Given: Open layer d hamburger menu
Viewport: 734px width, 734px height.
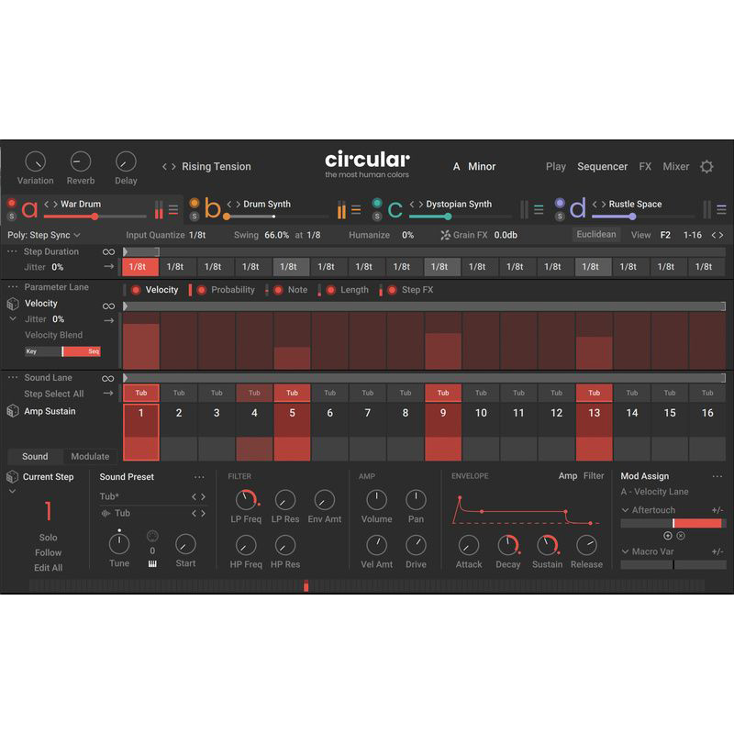Looking at the screenshot, I should coord(721,210).
